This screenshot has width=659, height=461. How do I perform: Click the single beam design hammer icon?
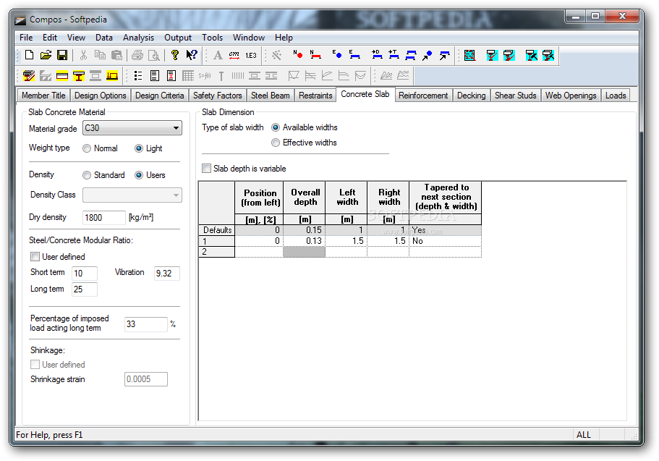[x=531, y=55]
